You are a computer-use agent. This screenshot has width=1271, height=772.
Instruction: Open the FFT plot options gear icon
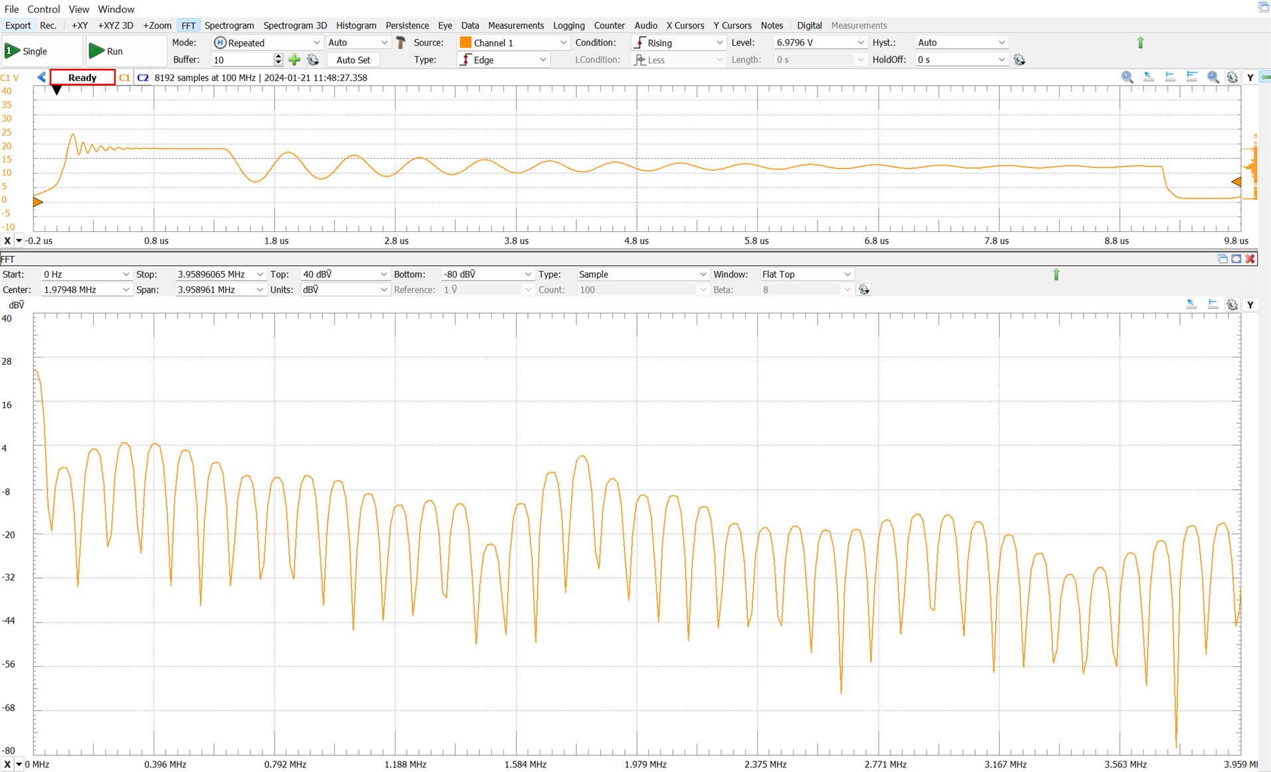point(1232,304)
